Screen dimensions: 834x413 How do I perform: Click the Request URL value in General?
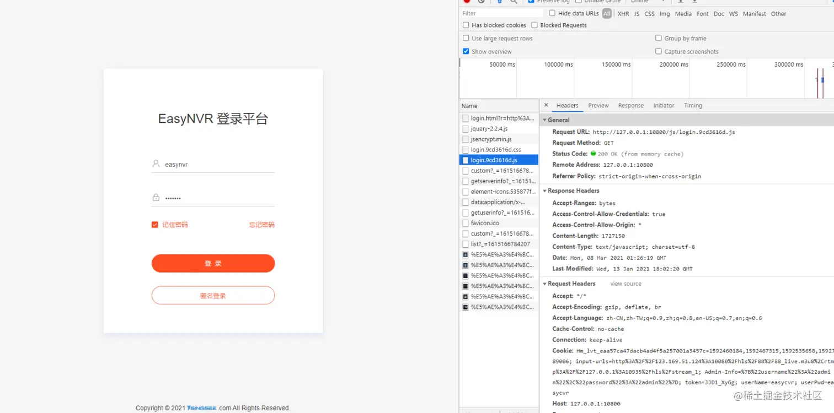(x=664, y=132)
